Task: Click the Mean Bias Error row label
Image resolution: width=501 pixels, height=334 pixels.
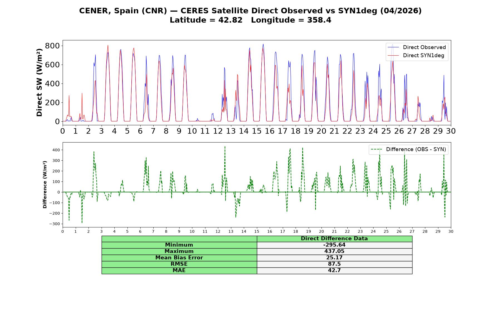Action: [179, 258]
